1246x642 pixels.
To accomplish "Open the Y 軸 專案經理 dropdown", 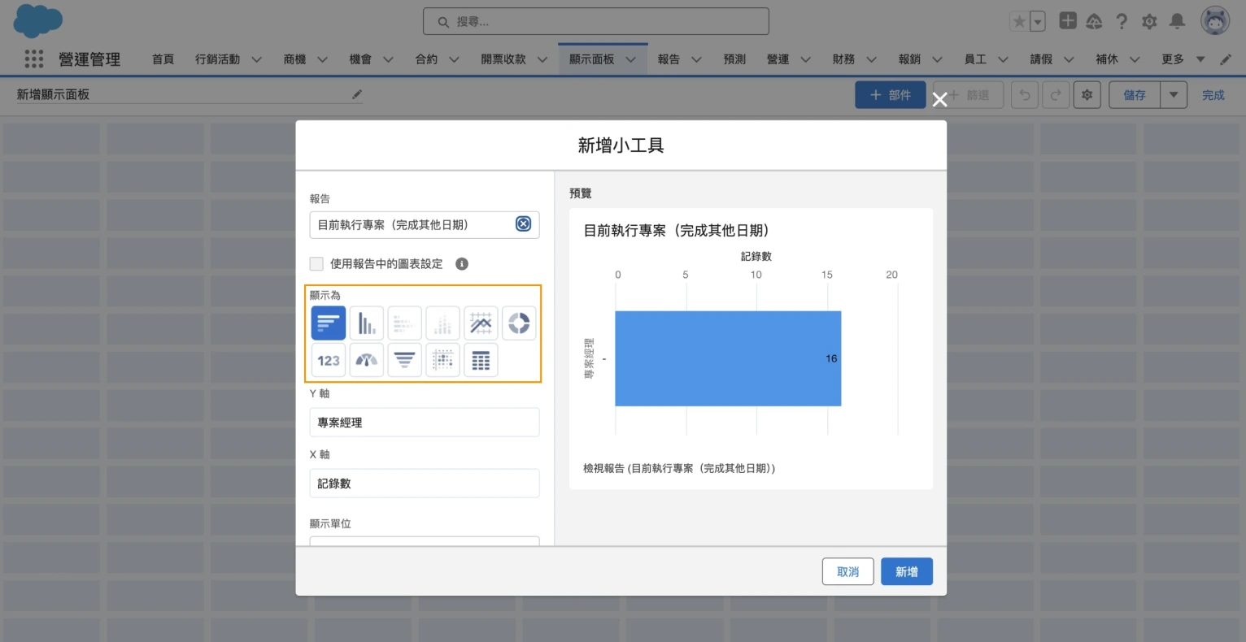I will [x=424, y=423].
